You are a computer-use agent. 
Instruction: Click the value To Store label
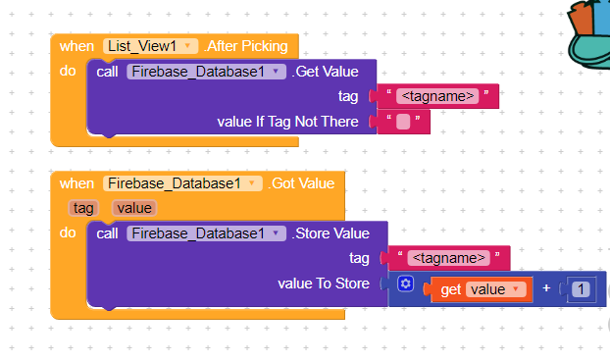(324, 284)
